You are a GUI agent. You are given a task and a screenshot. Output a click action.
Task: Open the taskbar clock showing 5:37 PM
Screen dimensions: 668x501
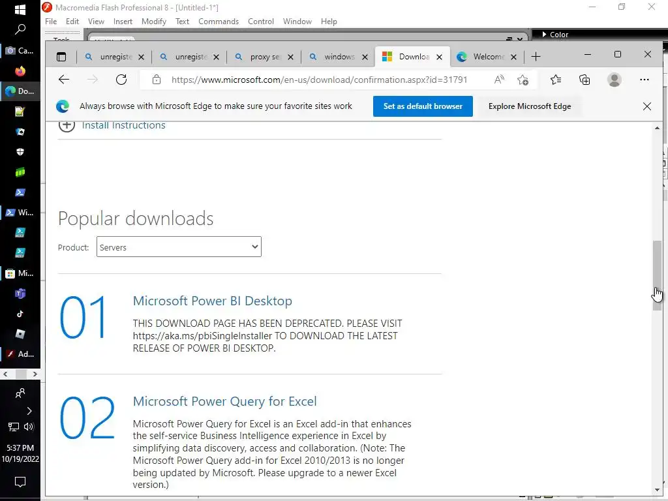(20, 453)
